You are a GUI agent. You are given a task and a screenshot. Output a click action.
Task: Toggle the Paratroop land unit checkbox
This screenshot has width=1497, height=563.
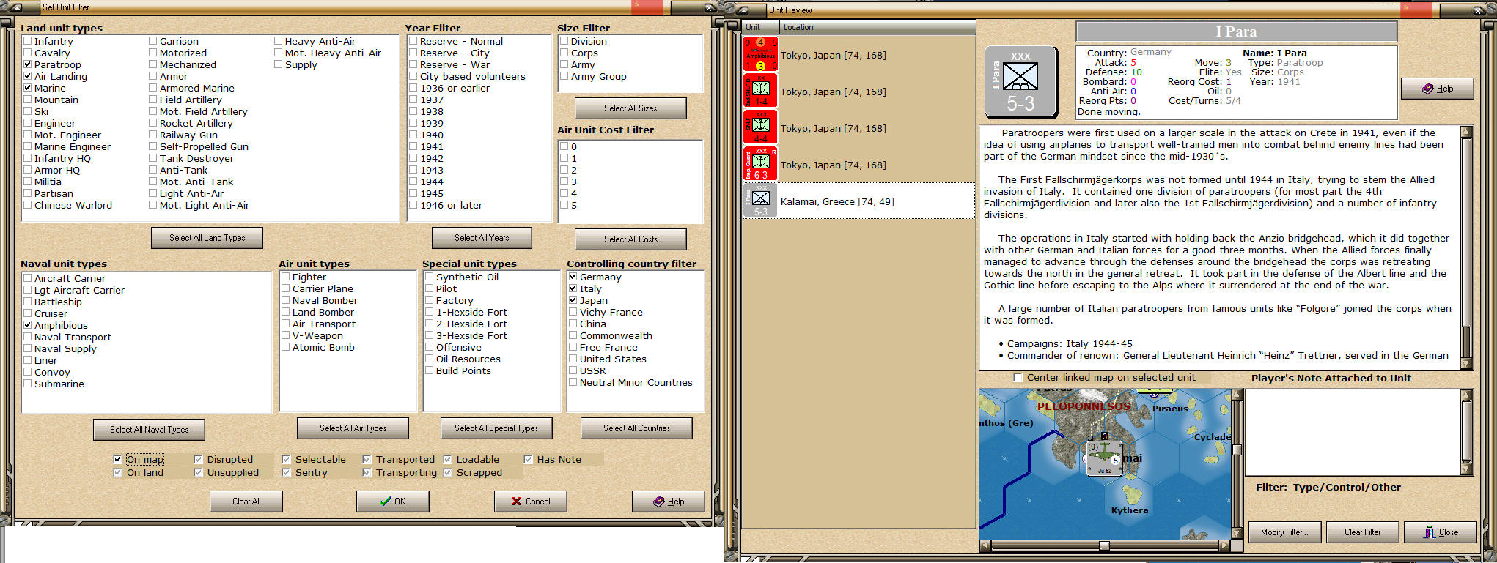(x=27, y=64)
